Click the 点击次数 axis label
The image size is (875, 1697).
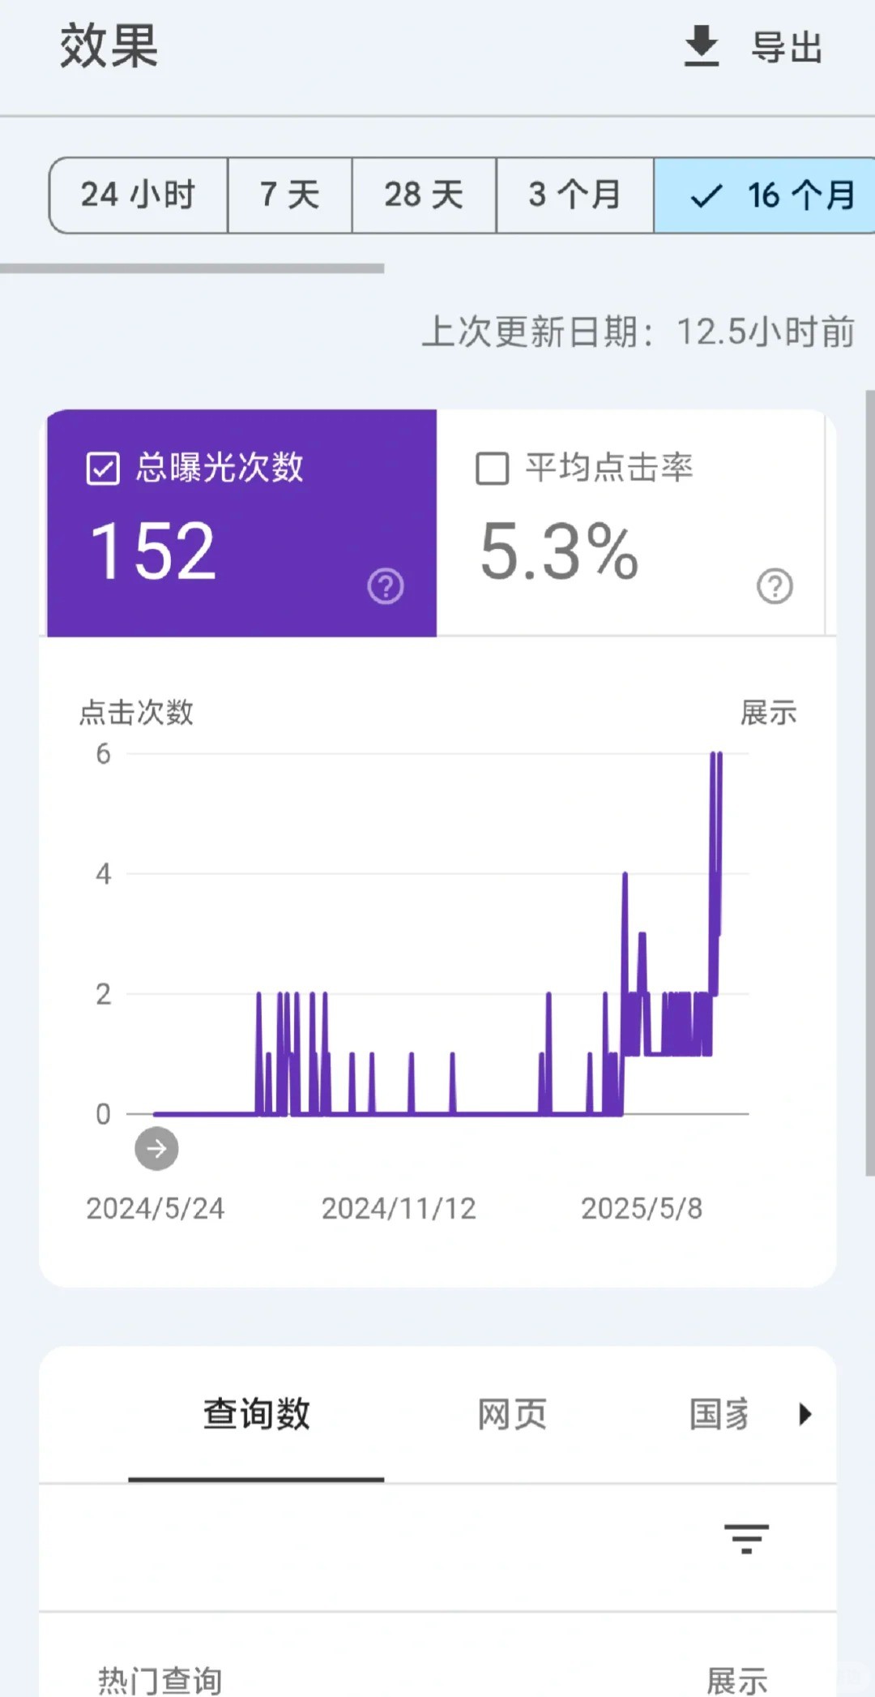click(x=136, y=713)
